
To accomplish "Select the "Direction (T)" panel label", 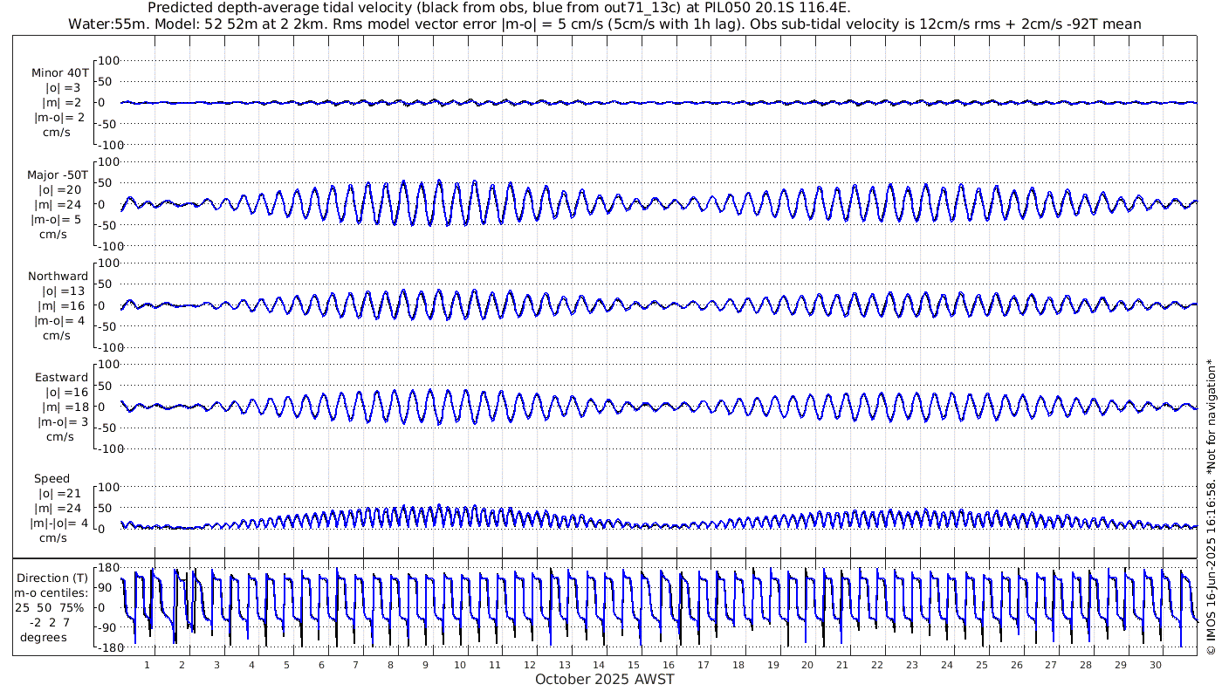I will click(52, 578).
